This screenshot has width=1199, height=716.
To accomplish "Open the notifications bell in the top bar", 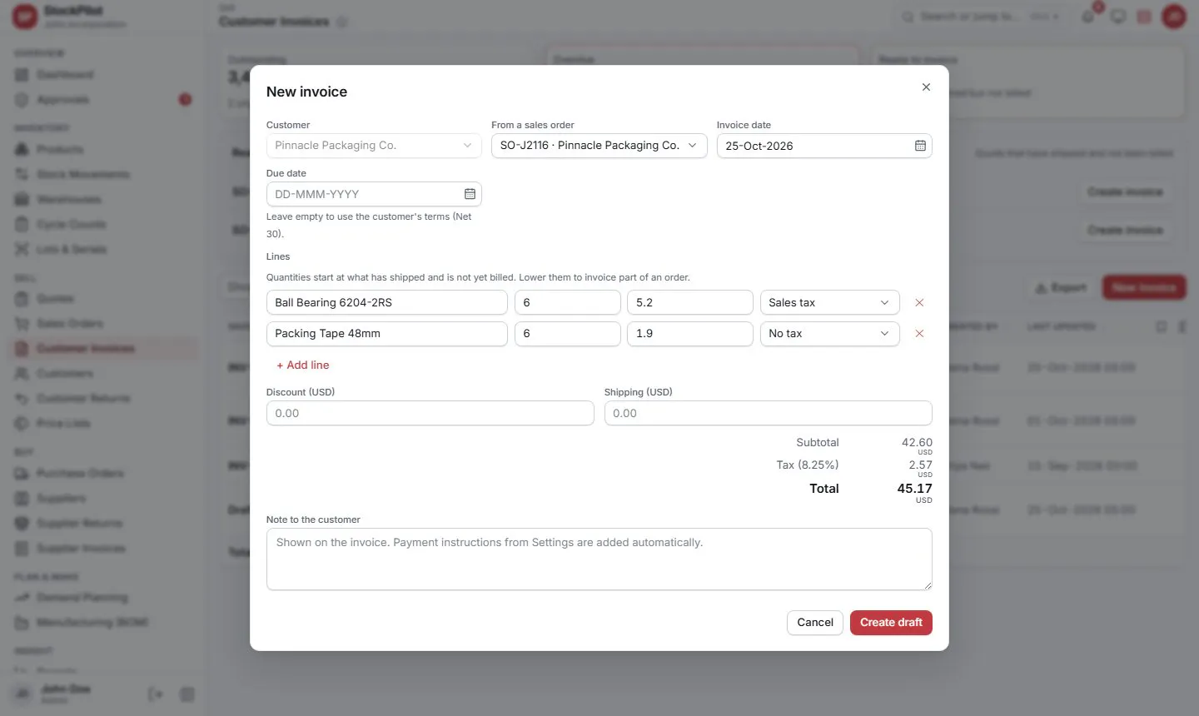I will pyautogui.click(x=1088, y=17).
